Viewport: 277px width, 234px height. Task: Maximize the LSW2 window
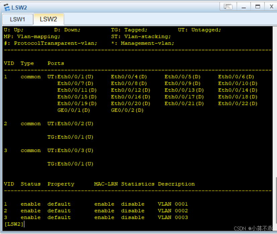point(258,7)
